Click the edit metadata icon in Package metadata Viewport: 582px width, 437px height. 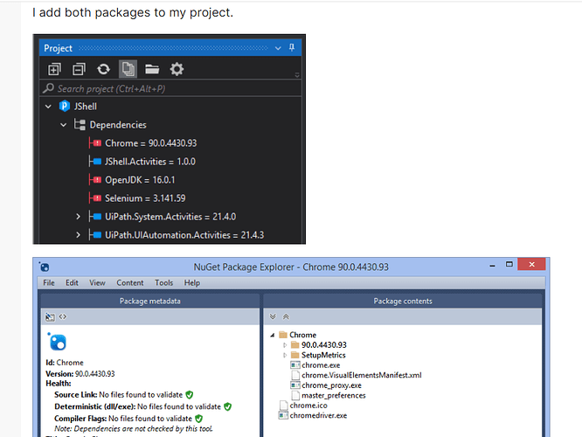click(50, 317)
